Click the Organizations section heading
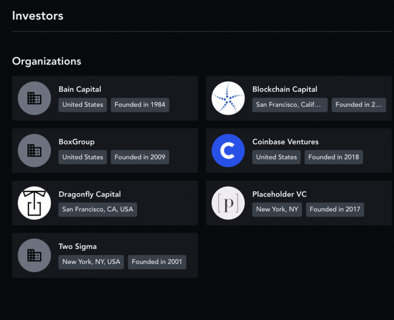Viewport: 394px width, 320px height. coord(46,61)
